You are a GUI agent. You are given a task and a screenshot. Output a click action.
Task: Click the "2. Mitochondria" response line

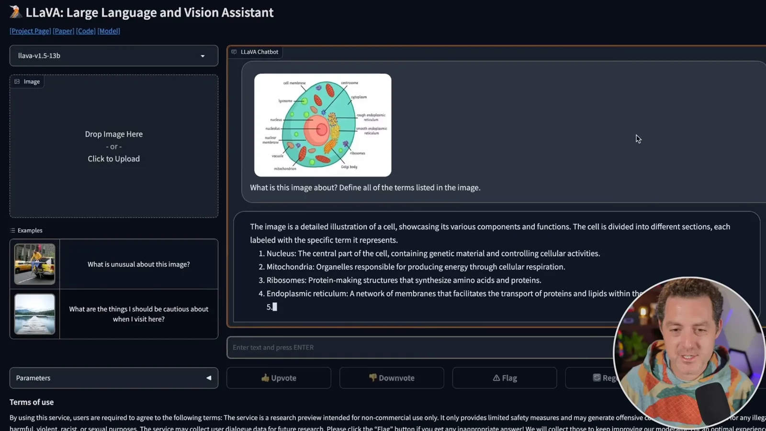point(412,267)
